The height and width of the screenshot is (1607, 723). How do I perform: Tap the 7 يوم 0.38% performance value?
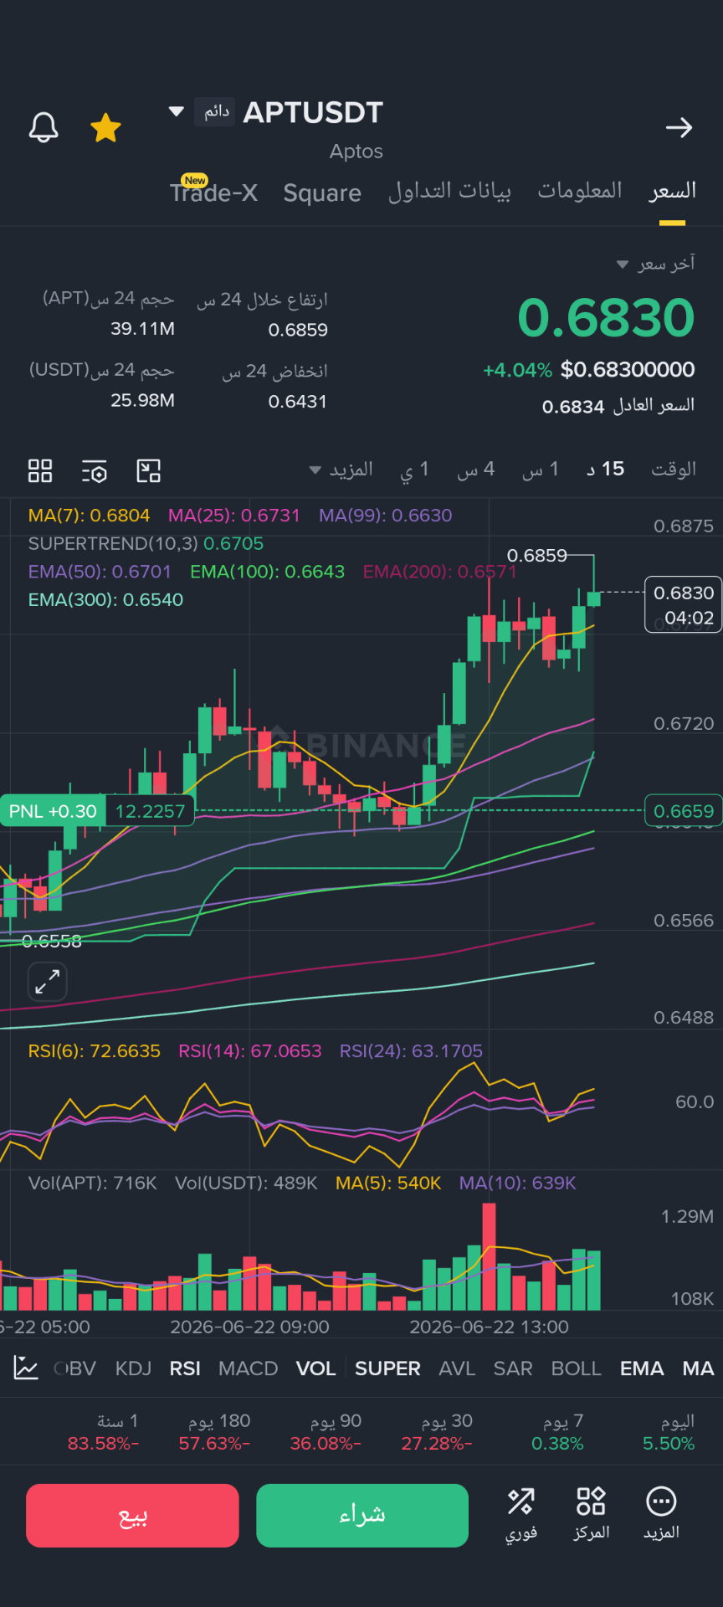click(557, 1432)
